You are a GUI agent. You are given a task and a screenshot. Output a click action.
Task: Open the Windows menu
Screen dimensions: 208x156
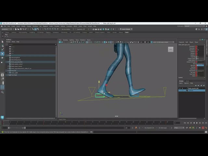(x=35, y=26)
